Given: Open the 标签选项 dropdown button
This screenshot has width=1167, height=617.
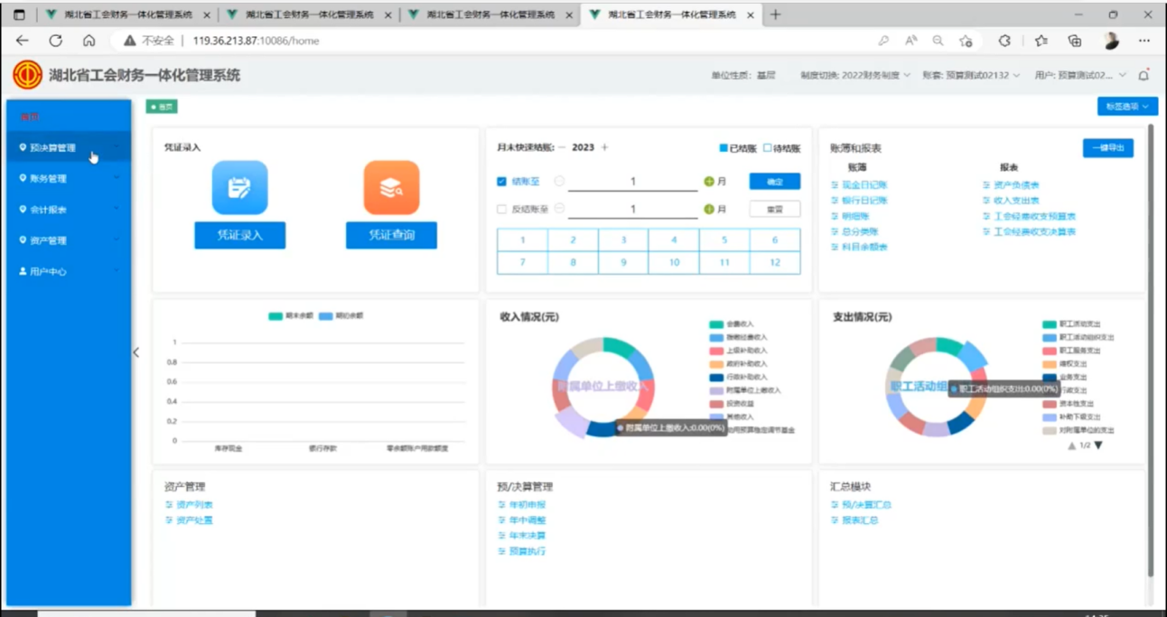Looking at the screenshot, I should (1126, 107).
